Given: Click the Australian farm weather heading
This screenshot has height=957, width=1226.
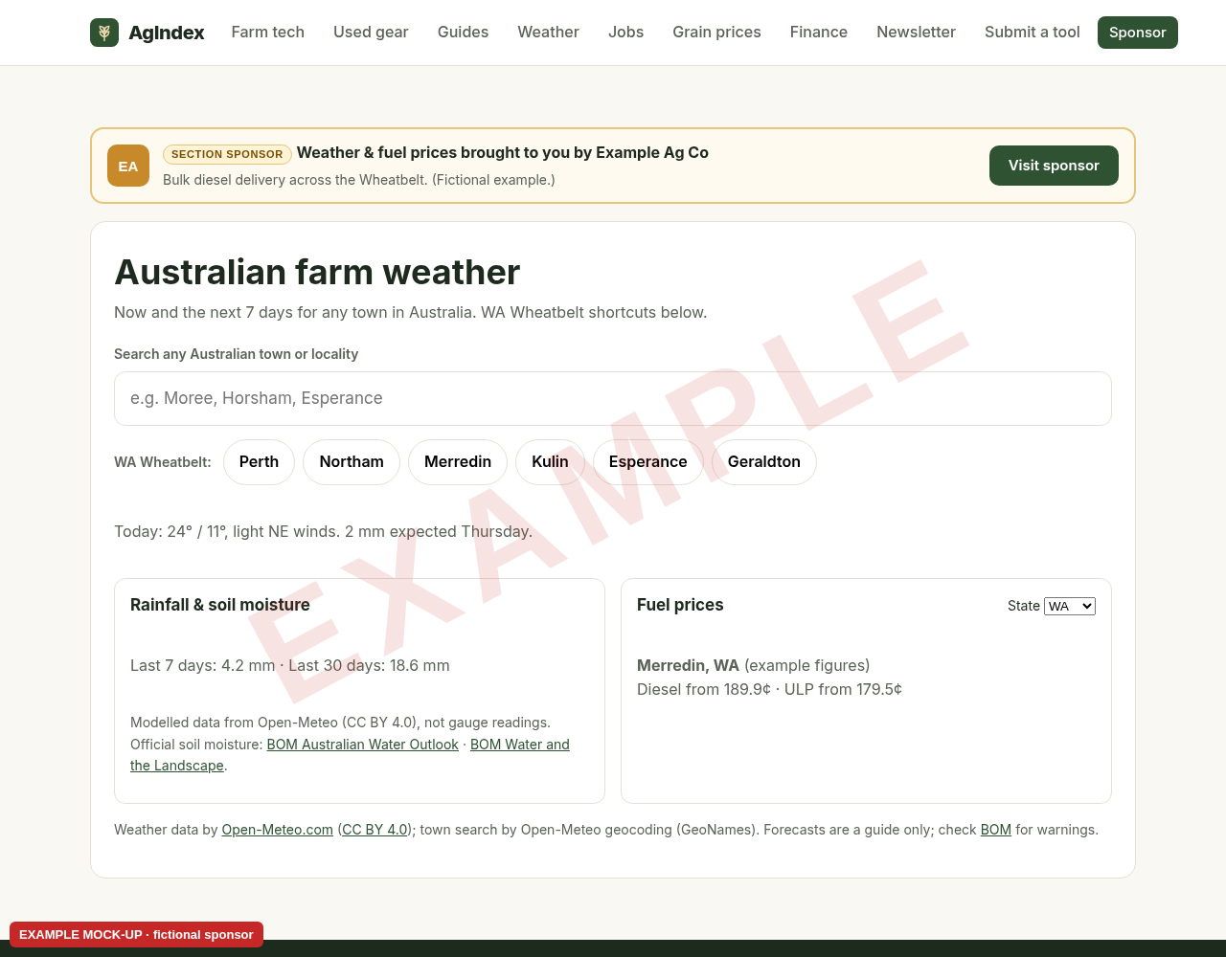Looking at the screenshot, I should click(x=317, y=272).
